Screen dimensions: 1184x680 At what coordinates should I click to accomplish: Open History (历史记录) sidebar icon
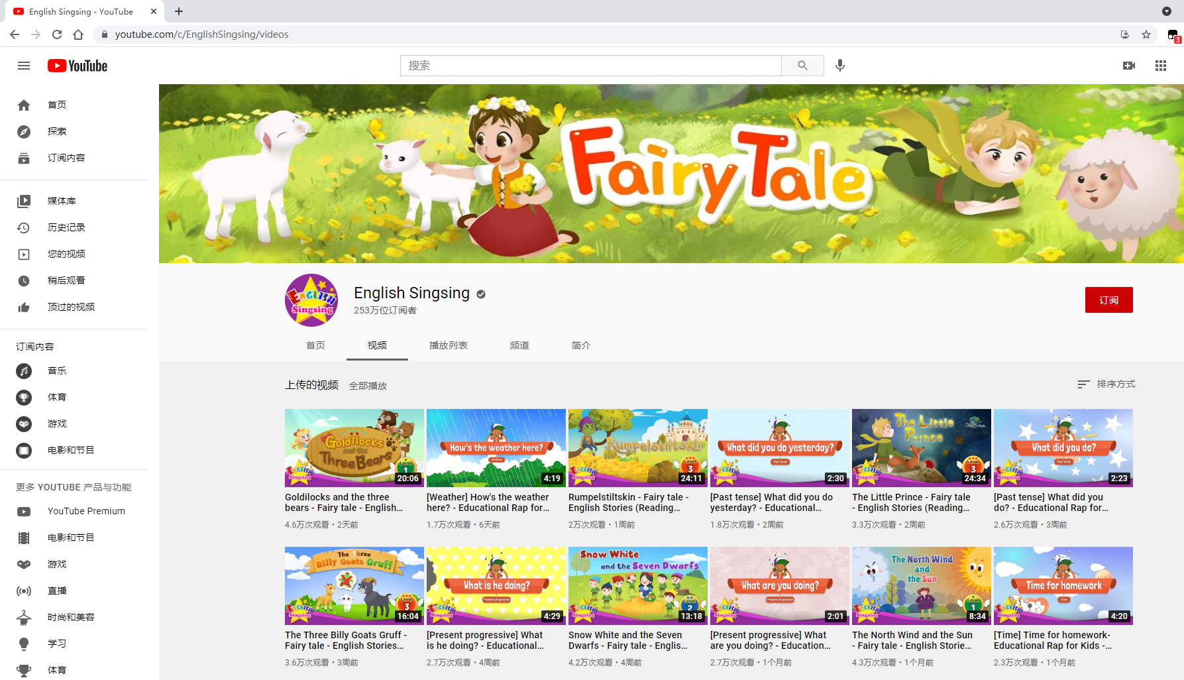click(x=24, y=227)
